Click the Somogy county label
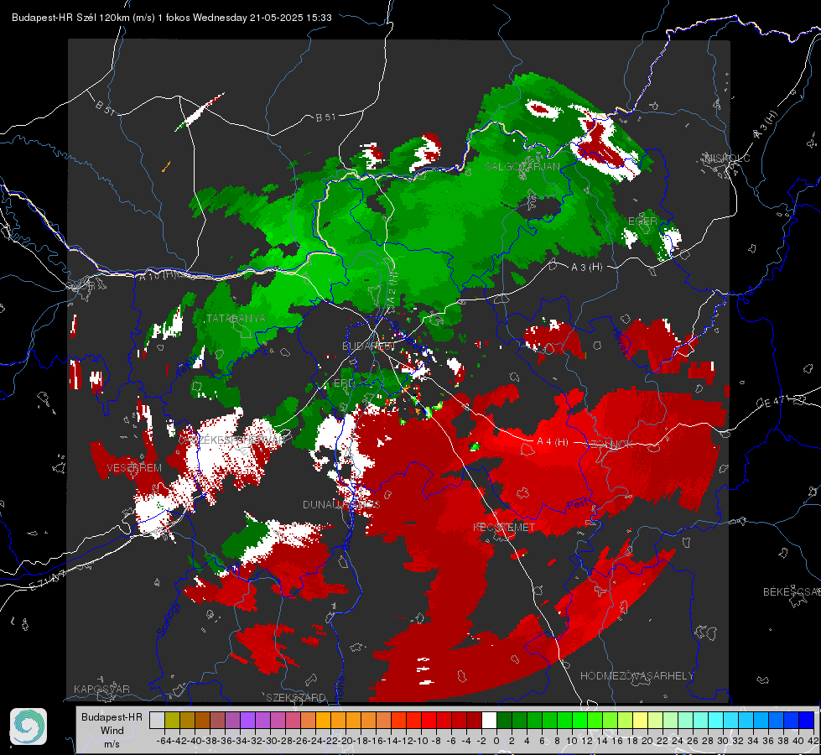 click(x=168, y=619)
